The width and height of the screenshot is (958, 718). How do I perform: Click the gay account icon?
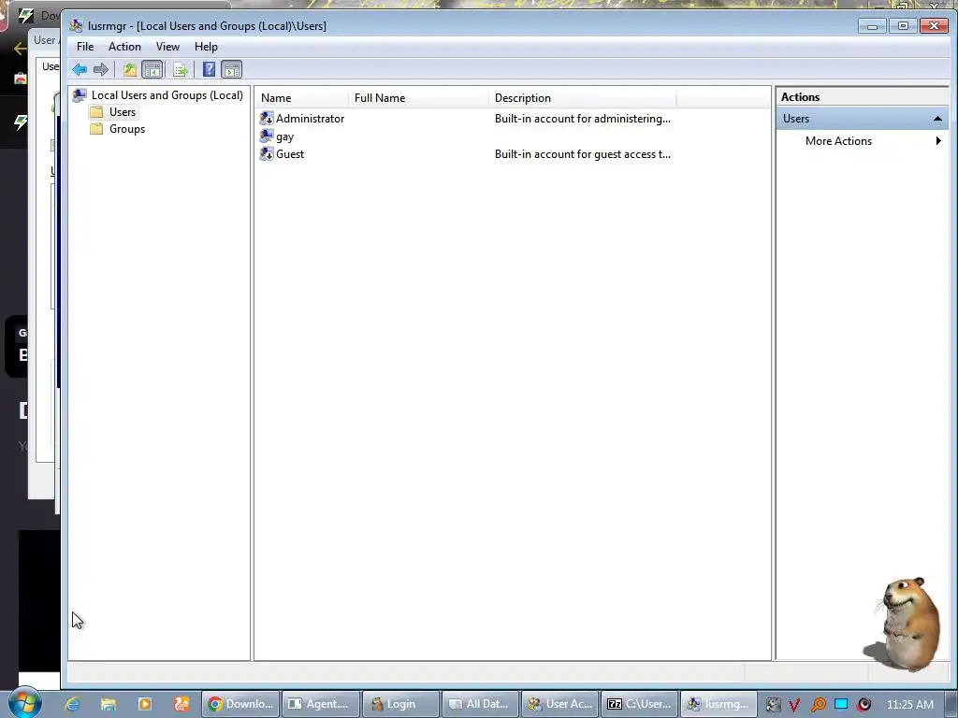click(267, 136)
